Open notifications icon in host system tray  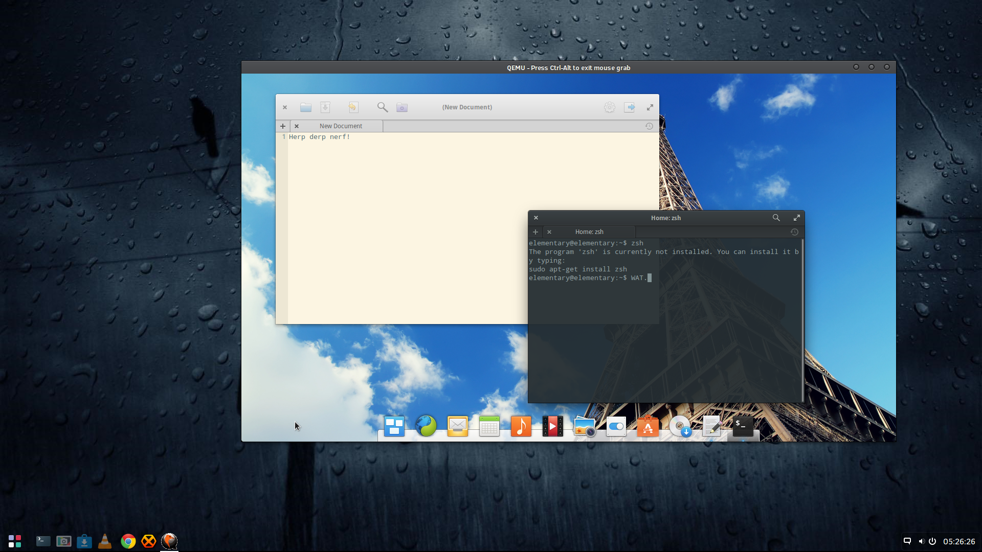tap(907, 541)
